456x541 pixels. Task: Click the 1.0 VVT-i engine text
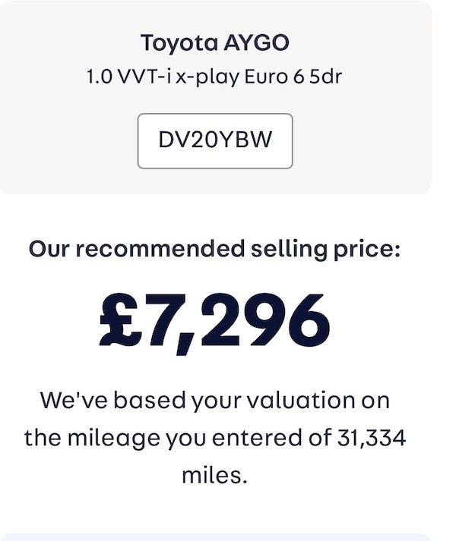click(x=130, y=77)
